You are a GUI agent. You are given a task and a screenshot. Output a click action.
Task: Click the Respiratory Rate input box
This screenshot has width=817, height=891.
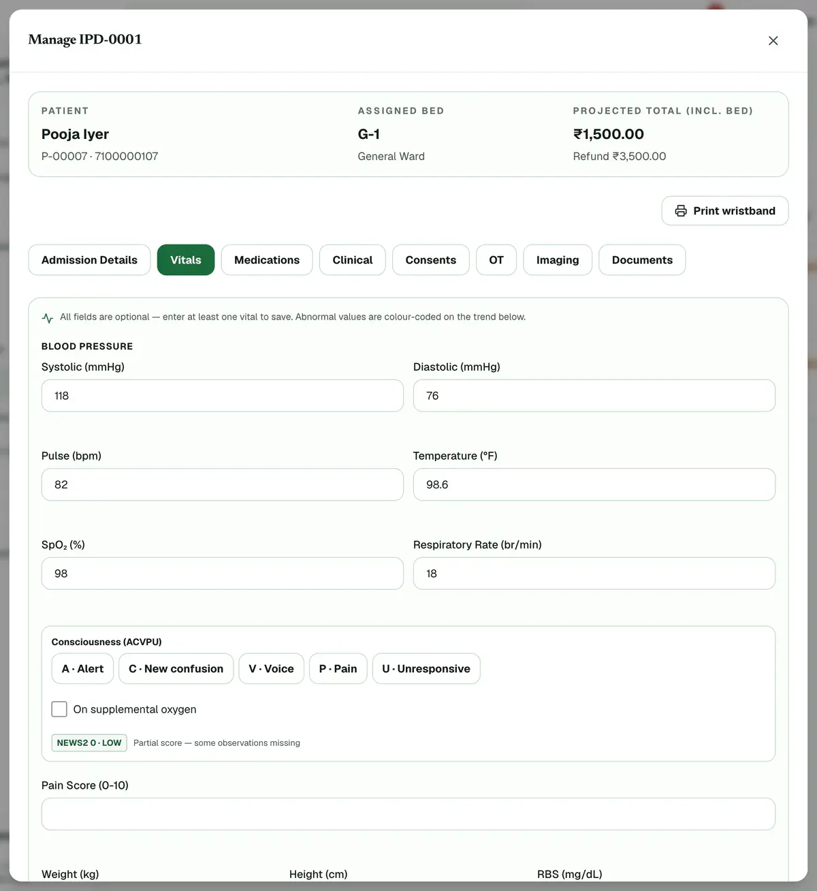point(594,574)
